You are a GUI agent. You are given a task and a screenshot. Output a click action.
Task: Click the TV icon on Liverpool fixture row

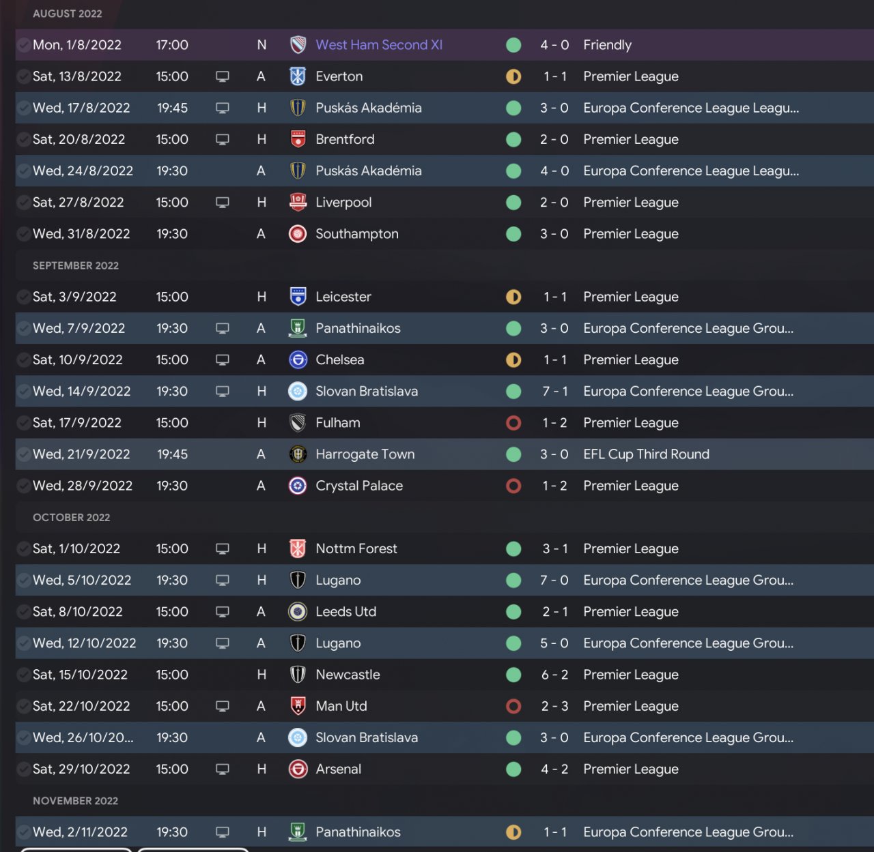(222, 203)
